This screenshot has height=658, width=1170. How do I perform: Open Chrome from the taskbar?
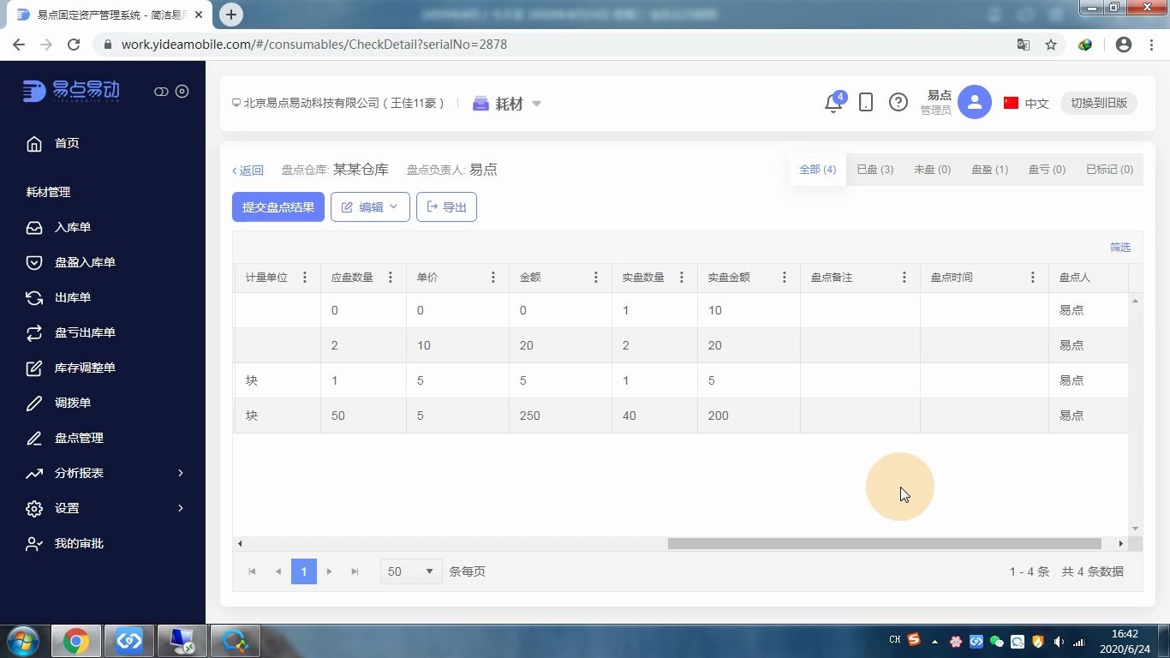tap(75, 641)
